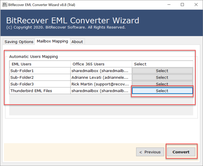203x166 pixels.
Task: Select the Thunderbird EML Files cell
Action: 40,91
